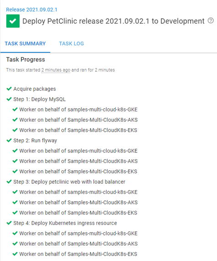Click checkmark icon next to Step 2: Run flyway
217x261 pixels.
click(x=9, y=141)
